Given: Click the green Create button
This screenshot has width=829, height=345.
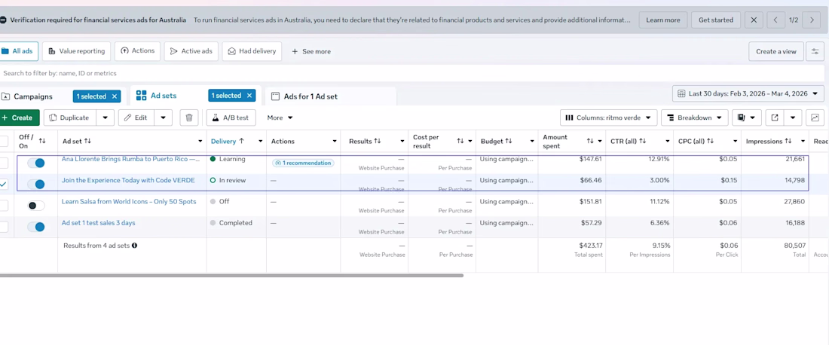Looking at the screenshot, I should pyautogui.click(x=18, y=118).
